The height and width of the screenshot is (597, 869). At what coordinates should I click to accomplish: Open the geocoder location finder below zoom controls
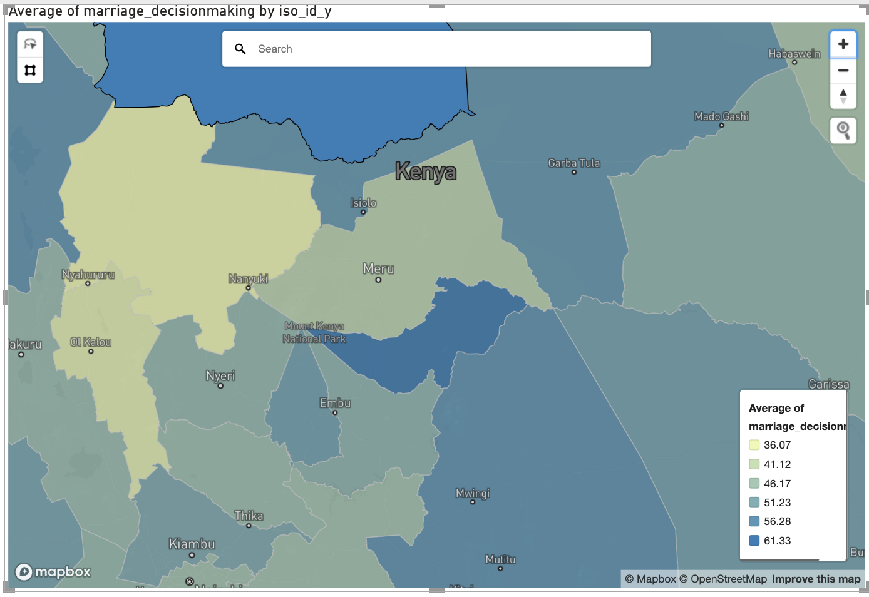coord(843,130)
